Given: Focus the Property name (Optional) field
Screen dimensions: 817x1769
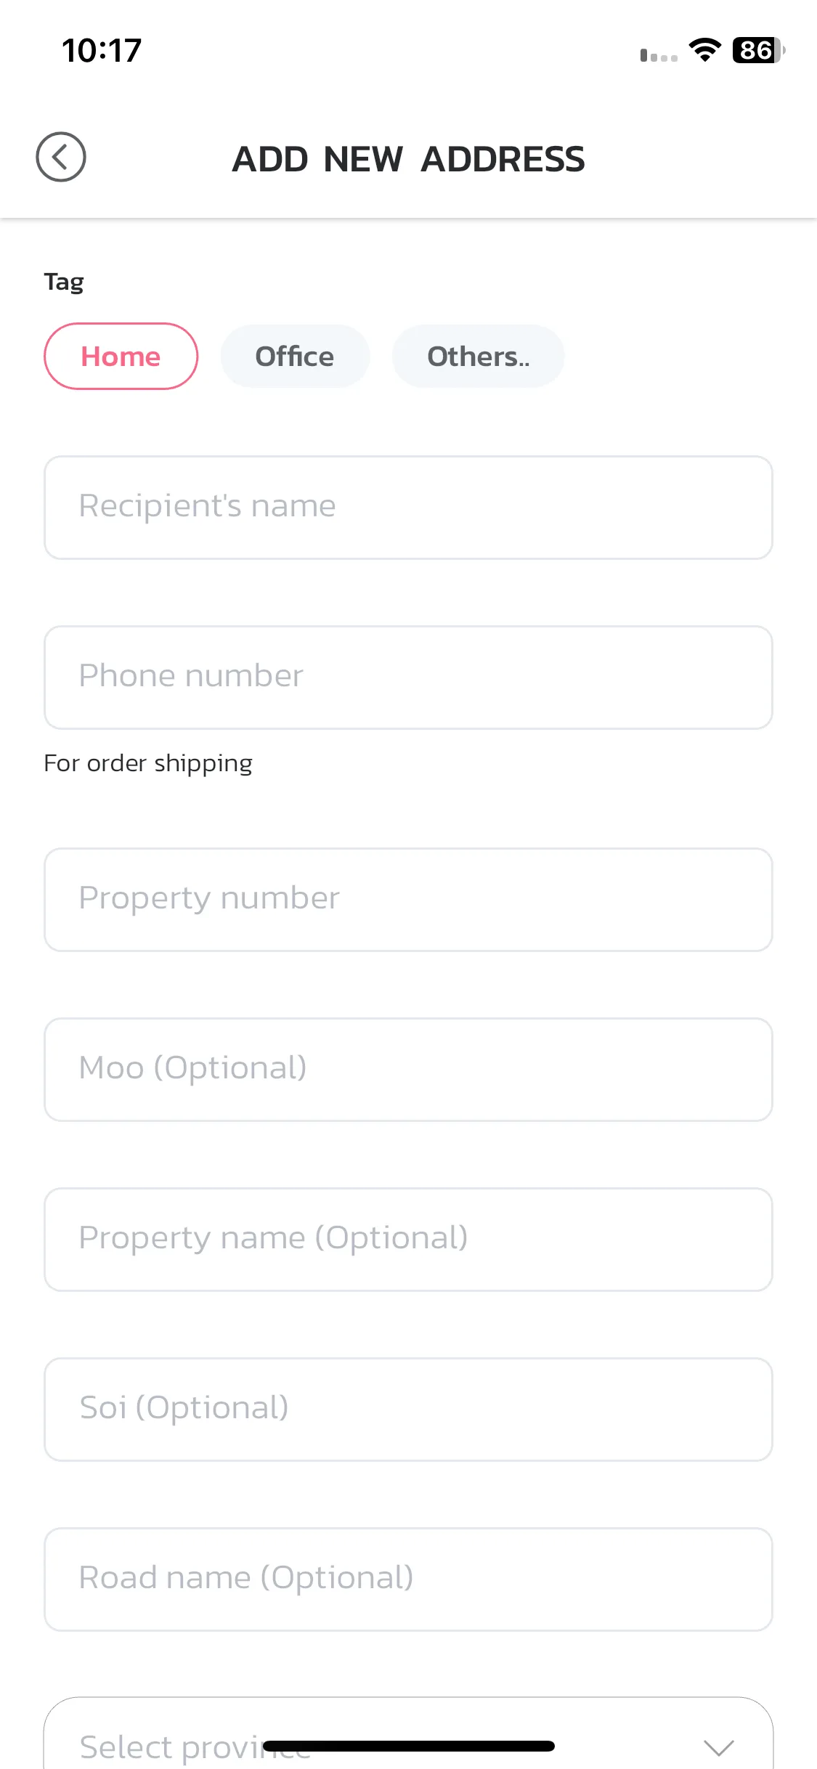Looking at the screenshot, I should [x=408, y=1240].
